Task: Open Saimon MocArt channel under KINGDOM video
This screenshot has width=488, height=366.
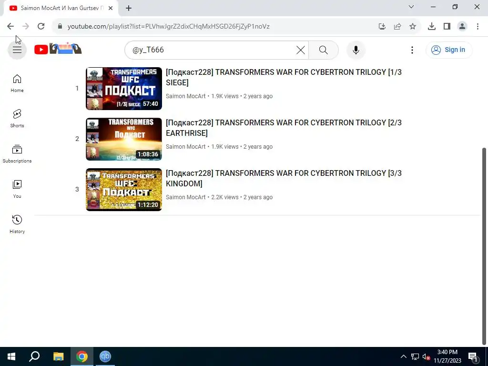Action: tap(185, 197)
